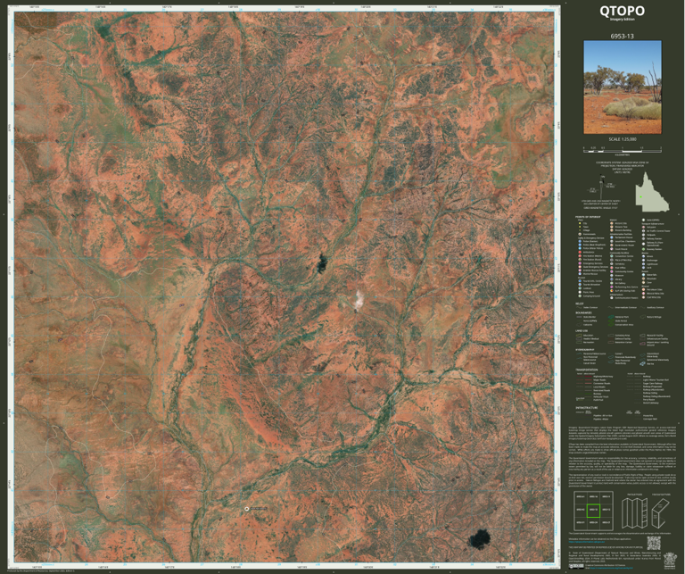
Task: Click the Ambulance symbol in the legend
Action: [x=580, y=253]
